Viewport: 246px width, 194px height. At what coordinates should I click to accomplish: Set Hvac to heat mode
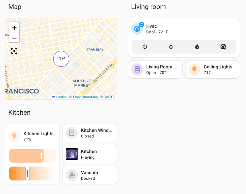click(x=197, y=47)
